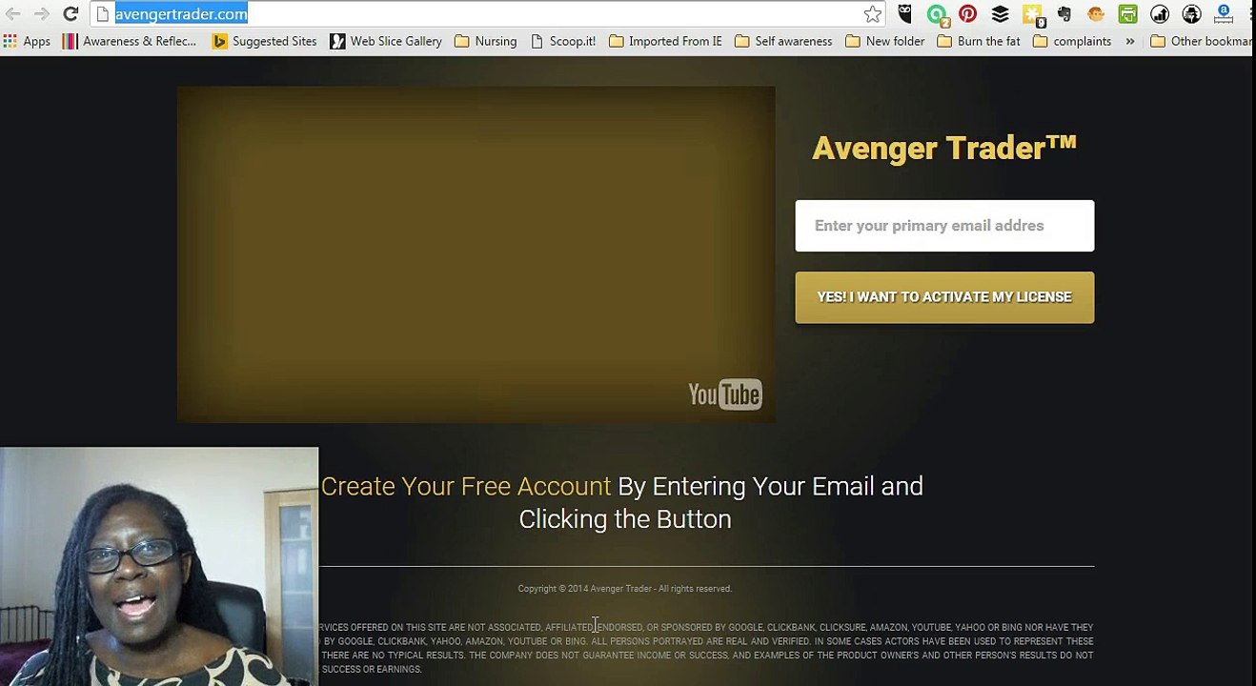Click the 'Clicking the Button' text
This screenshot has height=686, width=1256.
[625, 519]
